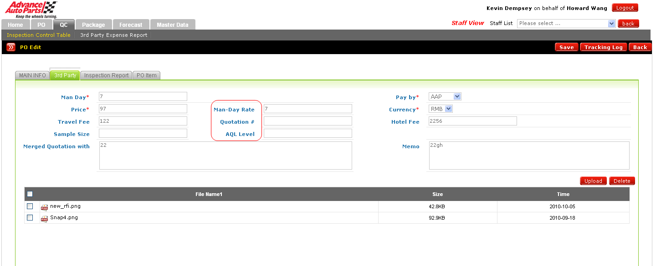Viewport: 656px width, 266px height.
Task: Tick the checkbox for Snap4.png
Action: click(30, 218)
